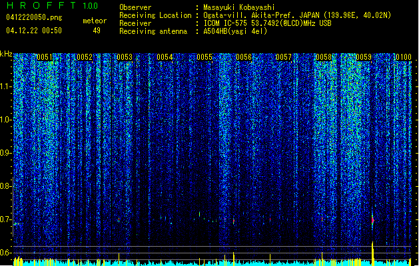Image resolution: width=419 pixels, height=266 pixels.
Task: Click observer name Masayuki Kobayashi
Action: (238, 7)
